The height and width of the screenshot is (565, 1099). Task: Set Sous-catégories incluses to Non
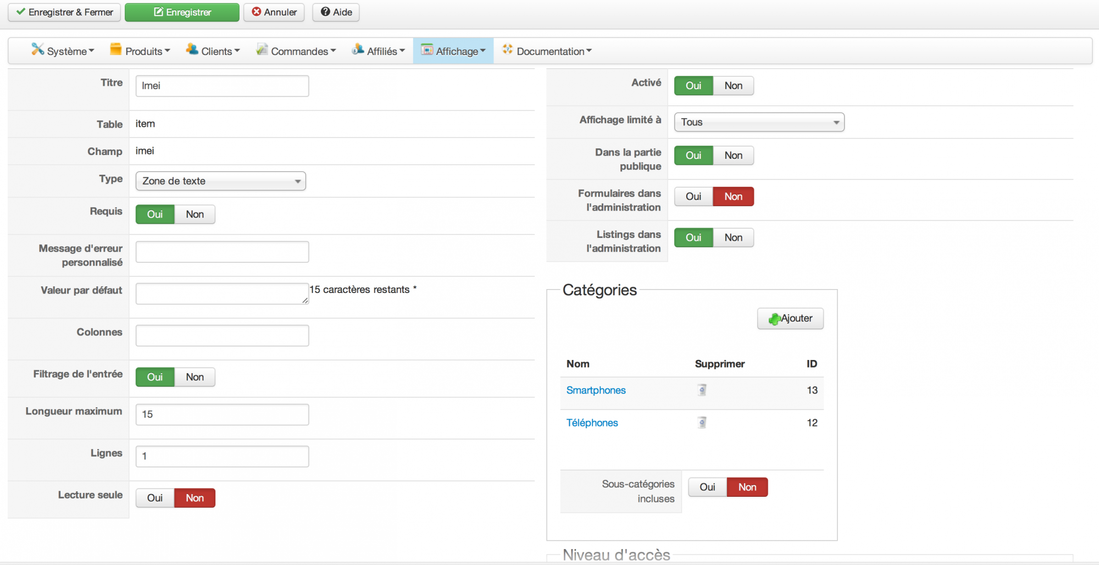(x=747, y=488)
